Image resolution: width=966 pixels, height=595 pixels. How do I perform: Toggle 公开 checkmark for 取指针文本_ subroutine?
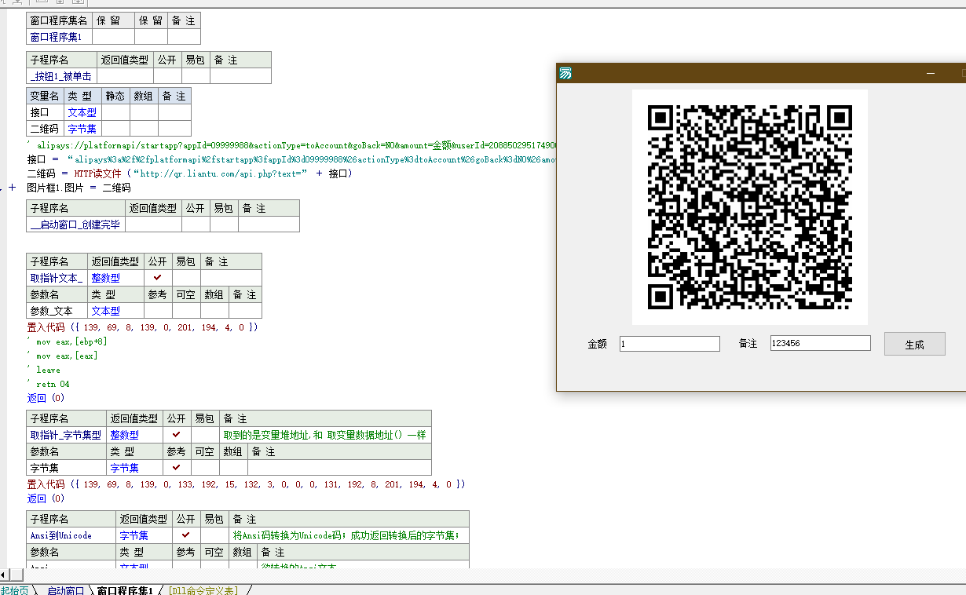pos(158,278)
